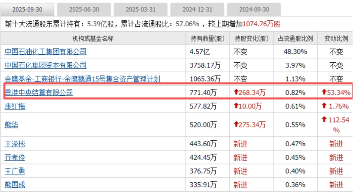Image resolution: width=353 pixels, height=192 pixels.
Task: Select the 424.45万 holding value
Action: coord(203,157)
